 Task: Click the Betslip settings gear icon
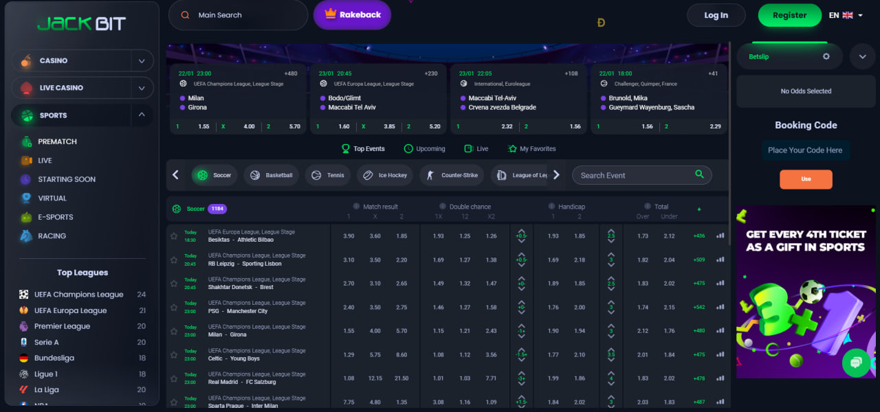(826, 56)
